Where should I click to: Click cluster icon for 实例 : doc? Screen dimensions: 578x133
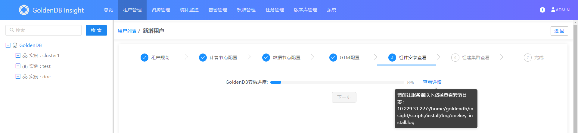pos(25,77)
